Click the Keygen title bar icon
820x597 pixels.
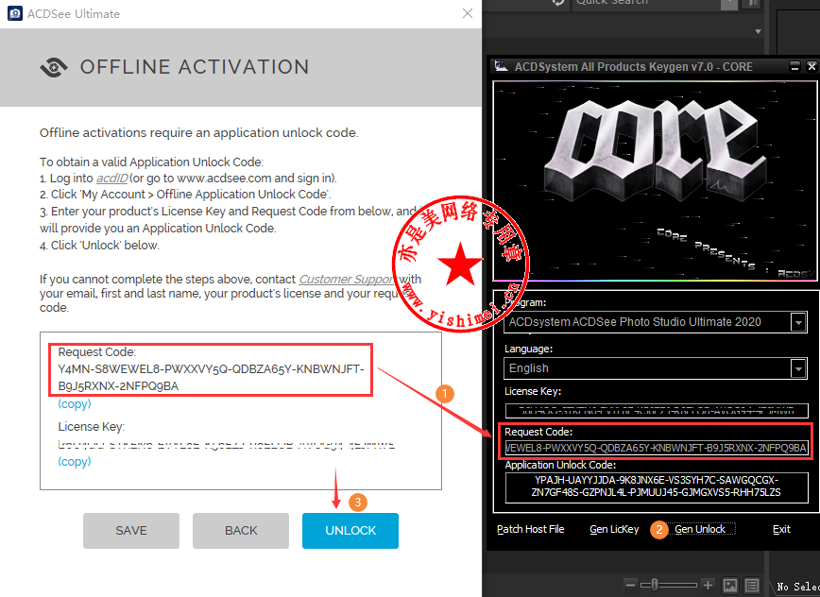tap(502, 66)
